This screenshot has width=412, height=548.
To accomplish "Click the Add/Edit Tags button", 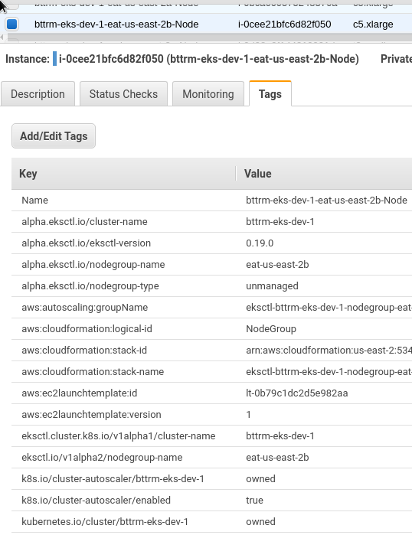I will point(54,136).
